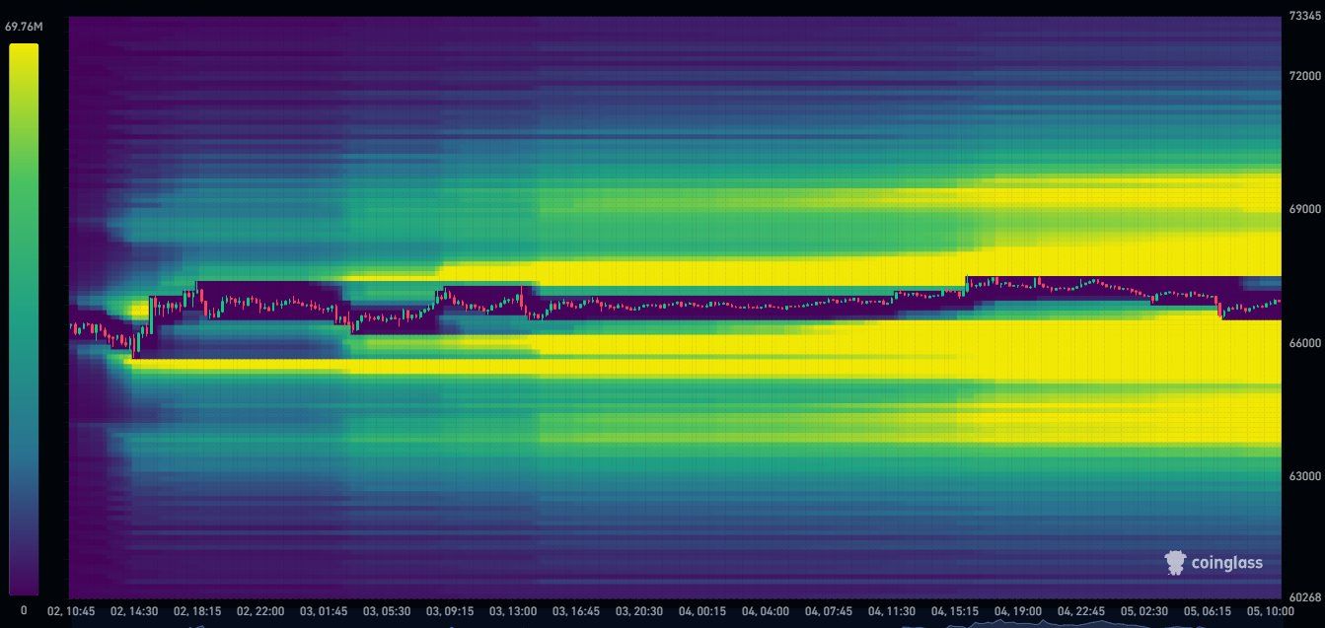Click the 03, 09:15 time axis label
Image resolution: width=1325 pixels, height=628 pixels.
pos(447,611)
